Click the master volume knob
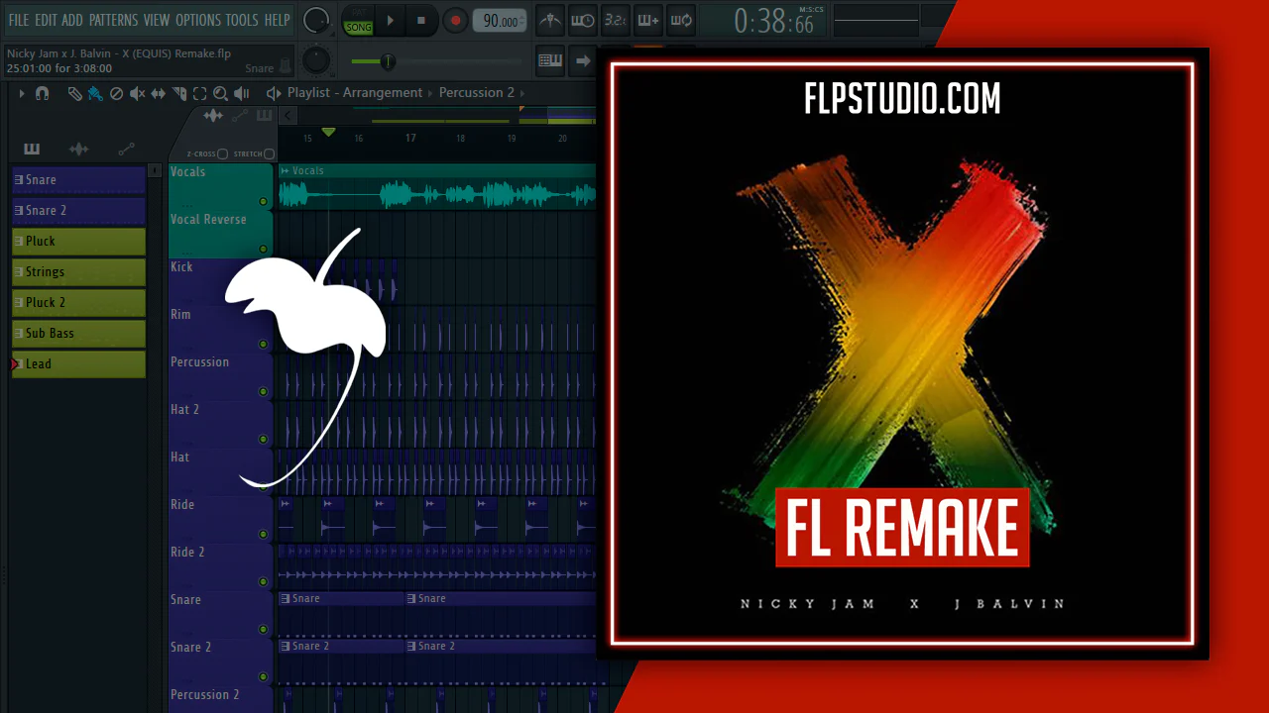 [x=316, y=20]
